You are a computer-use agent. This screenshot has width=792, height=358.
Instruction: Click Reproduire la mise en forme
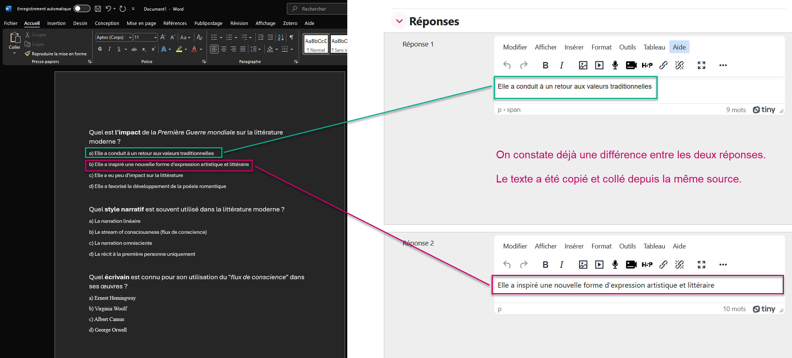pos(56,54)
